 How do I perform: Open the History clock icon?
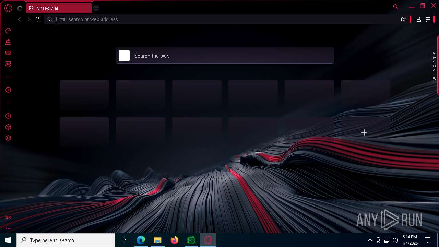(8, 116)
